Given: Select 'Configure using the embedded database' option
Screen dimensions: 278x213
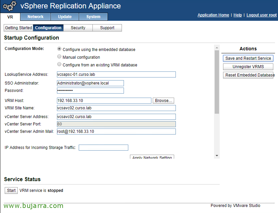Looking at the screenshot, I should click(x=59, y=49).
